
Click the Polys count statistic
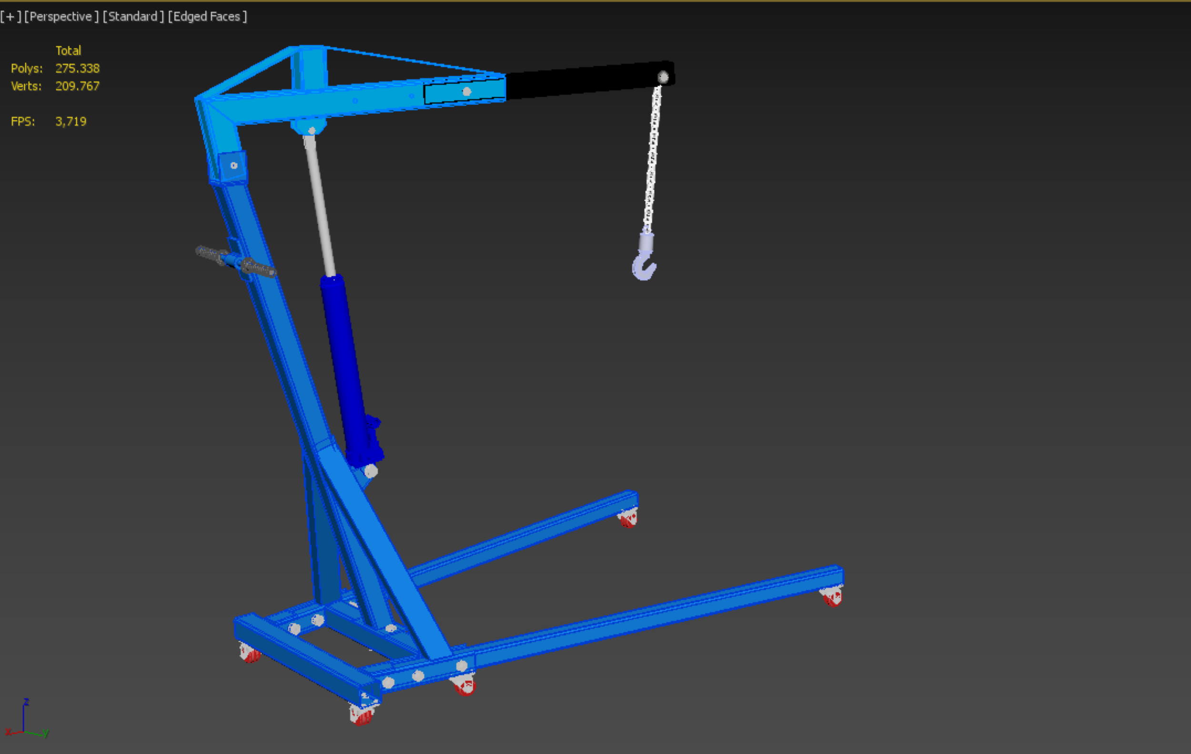coord(77,68)
